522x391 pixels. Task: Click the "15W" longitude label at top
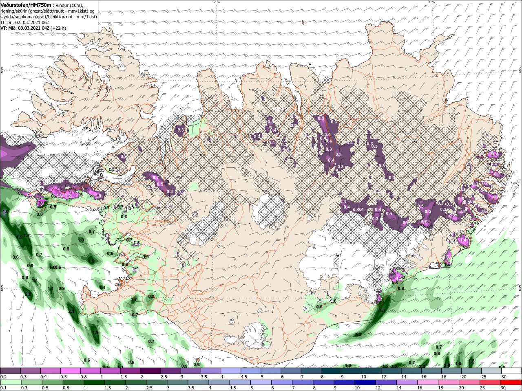click(x=431, y=2)
